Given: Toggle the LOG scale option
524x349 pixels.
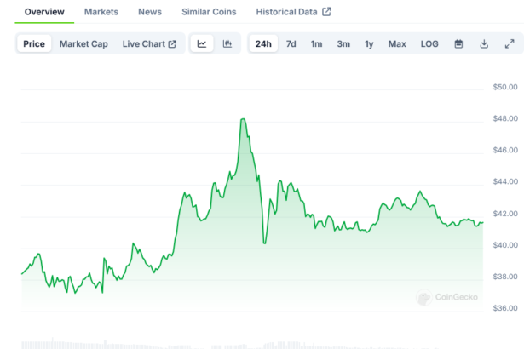Looking at the screenshot, I should pos(429,43).
